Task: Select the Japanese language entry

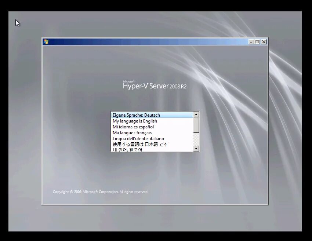Action: coord(152,145)
